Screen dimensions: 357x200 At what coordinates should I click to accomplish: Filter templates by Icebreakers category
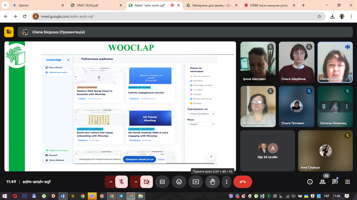pyautogui.click(x=198, y=81)
